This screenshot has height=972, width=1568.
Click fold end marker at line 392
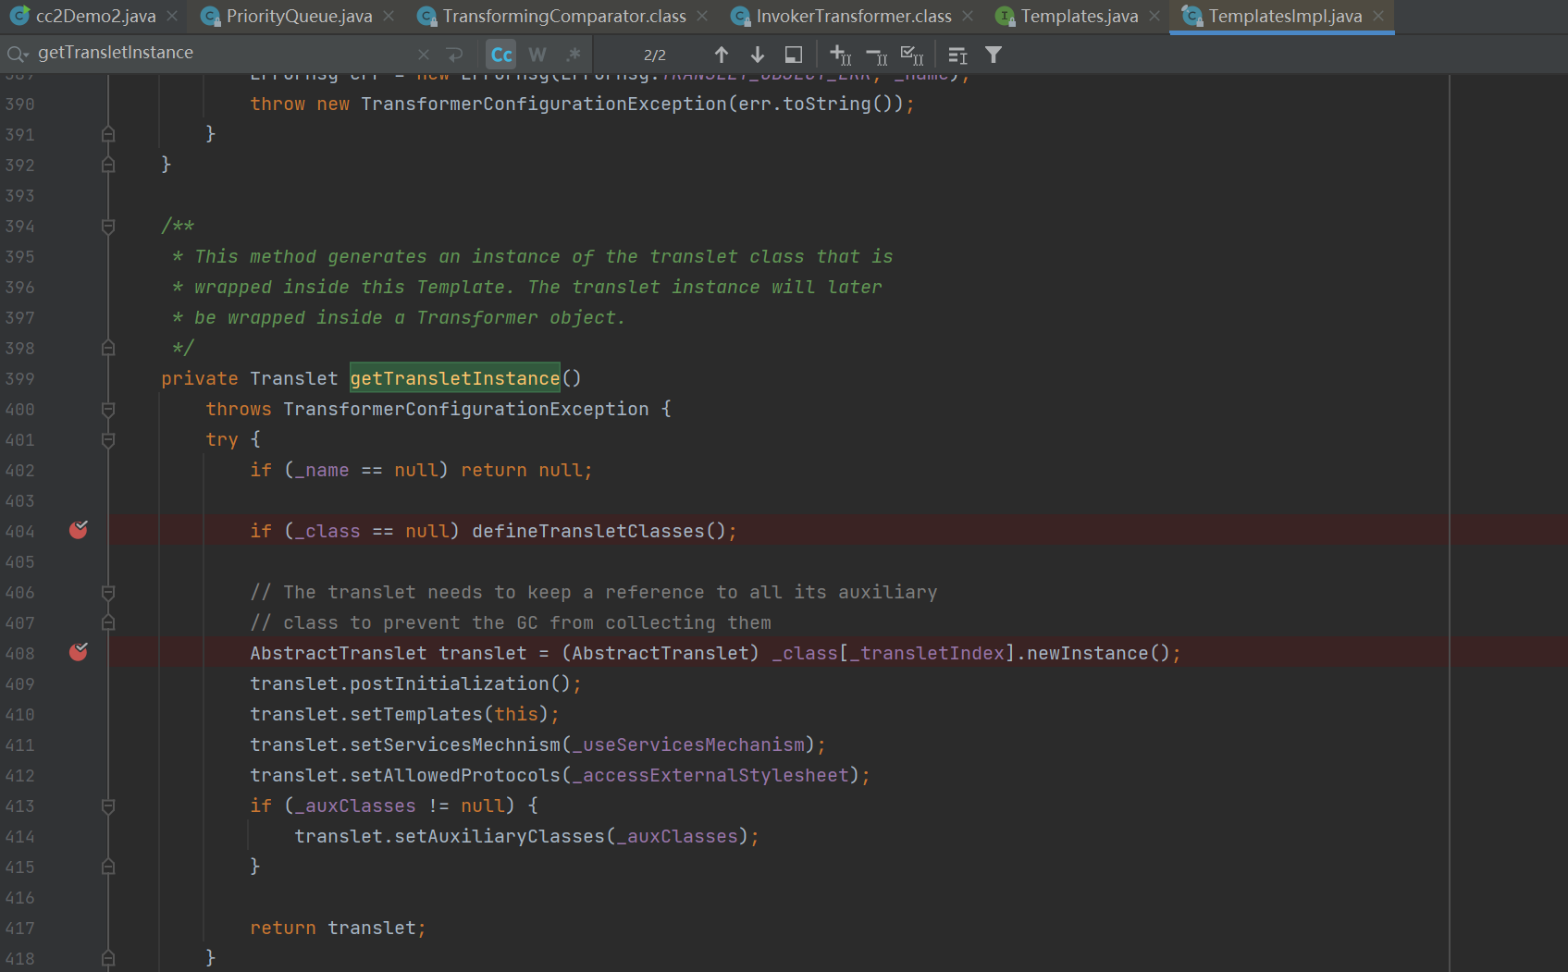pos(108,166)
